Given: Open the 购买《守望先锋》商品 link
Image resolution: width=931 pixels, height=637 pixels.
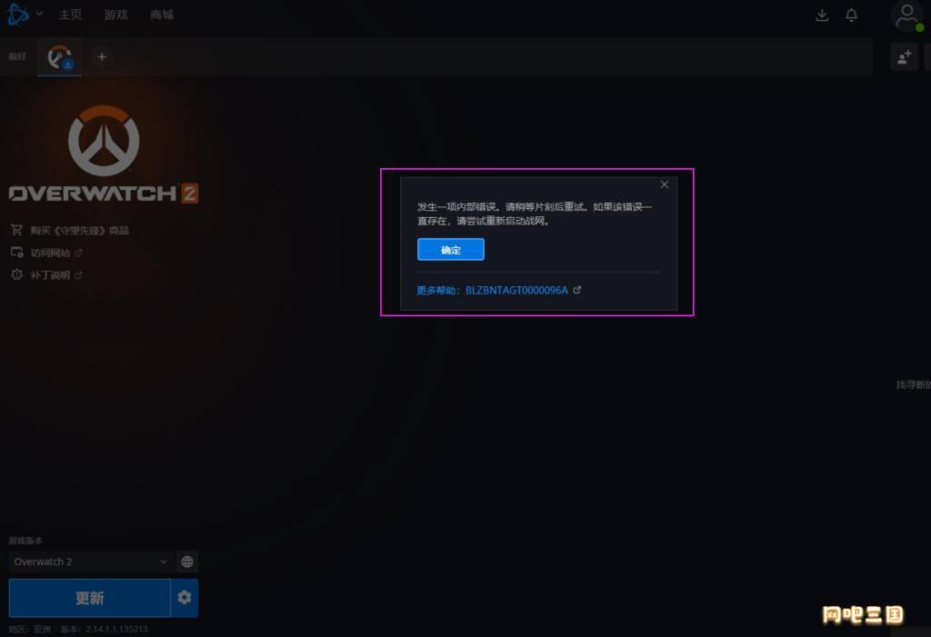Looking at the screenshot, I should click(80, 230).
